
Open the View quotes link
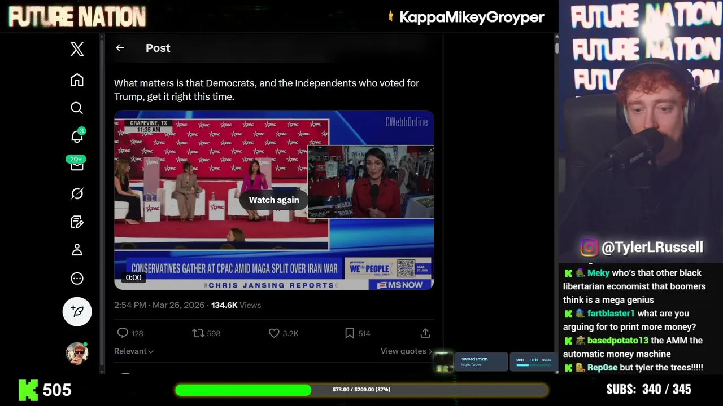[407, 351]
